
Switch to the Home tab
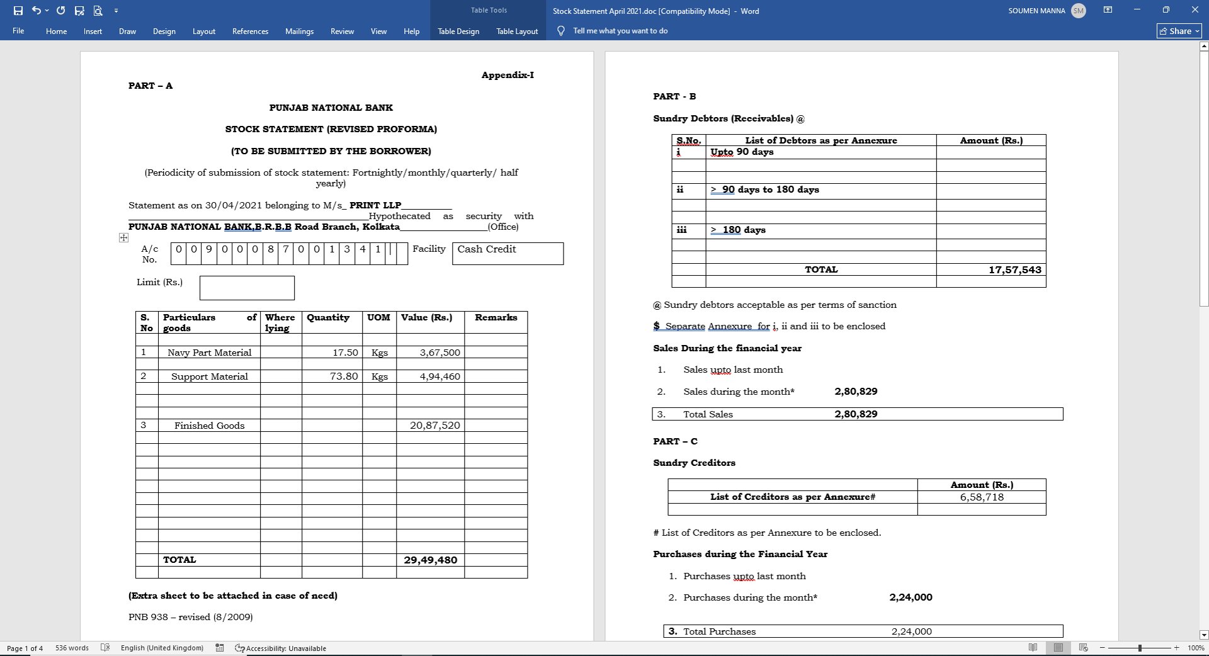[x=56, y=31]
